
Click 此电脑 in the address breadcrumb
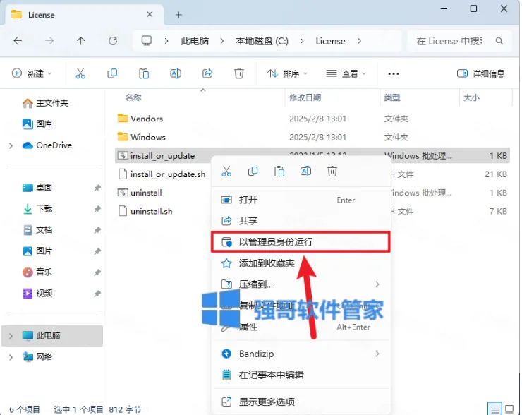[195, 41]
